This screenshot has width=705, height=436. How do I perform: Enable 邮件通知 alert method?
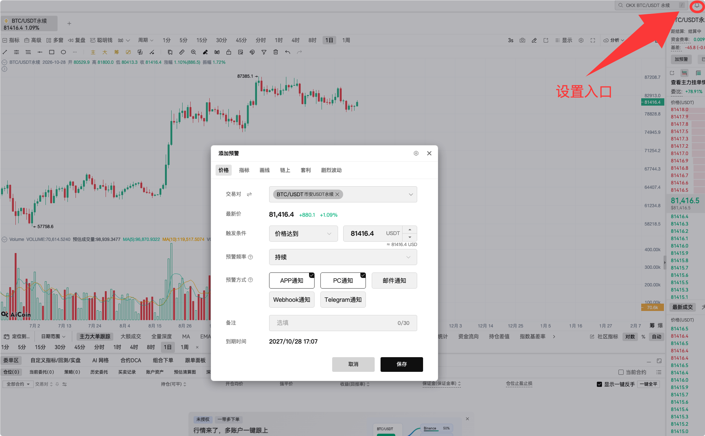pyautogui.click(x=394, y=281)
